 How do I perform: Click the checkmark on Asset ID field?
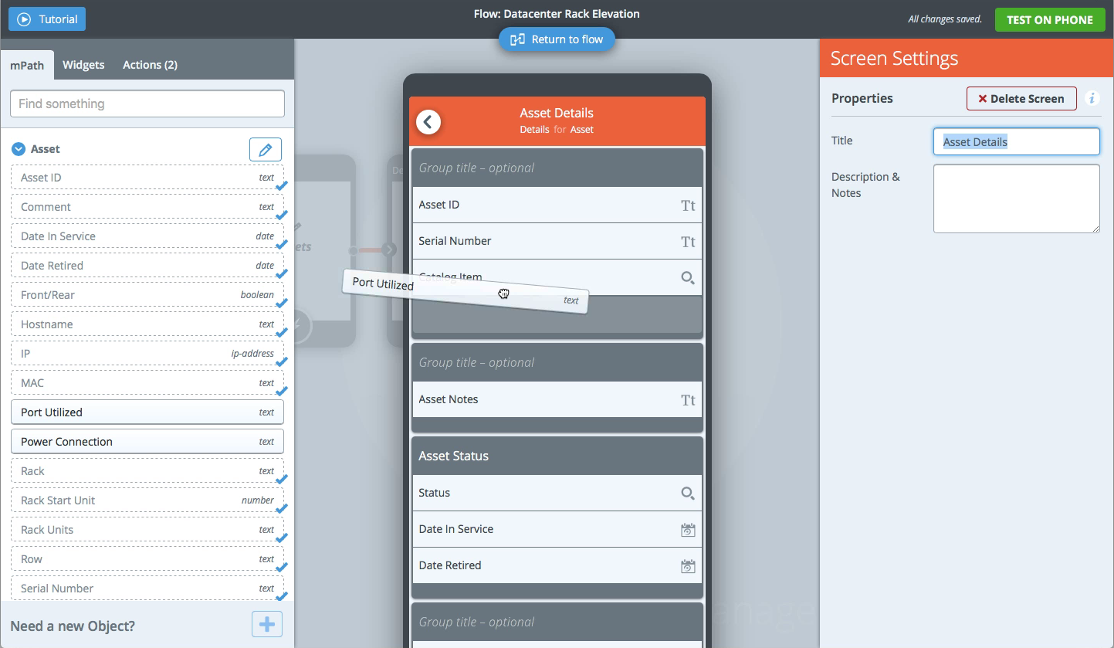tap(282, 186)
